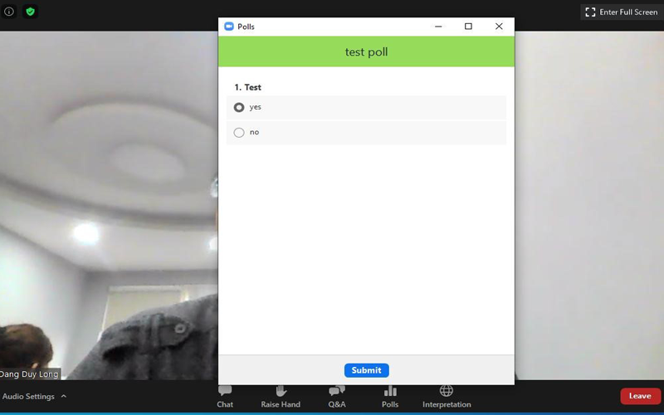Open the Interpretation globe menu

pyautogui.click(x=447, y=397)
